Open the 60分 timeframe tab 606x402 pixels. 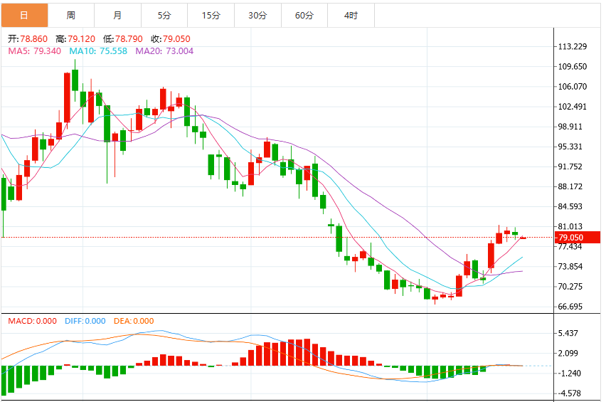(x=304, y=16)
